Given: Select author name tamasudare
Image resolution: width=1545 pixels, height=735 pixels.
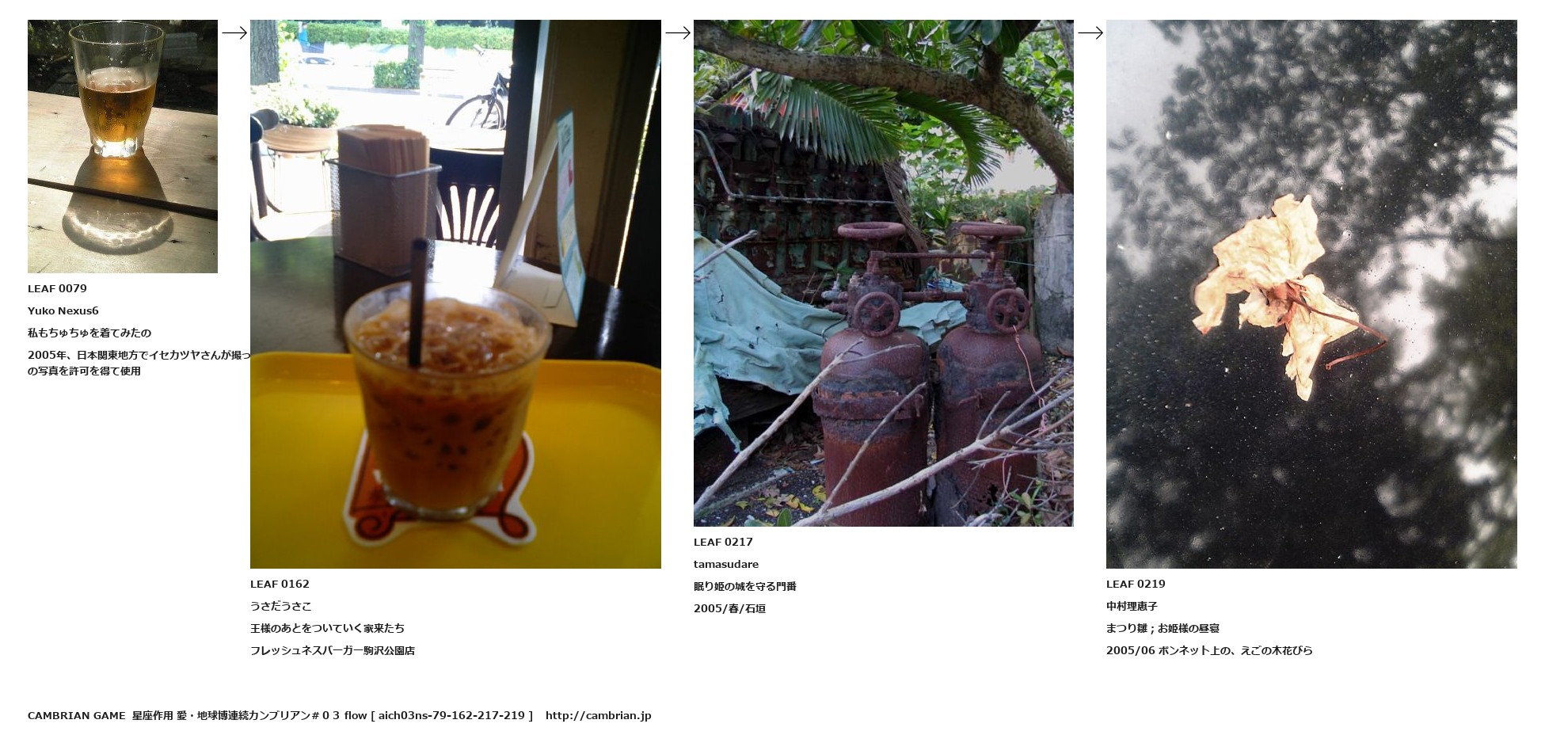Looking at the screenshot, I should coord(726,565).
